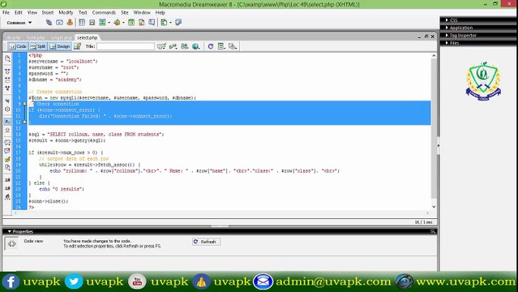The height and width of the screenshot is (292, 518).
Task: Open the View menu
Action: pyautogui.click(x=32, y=12)
